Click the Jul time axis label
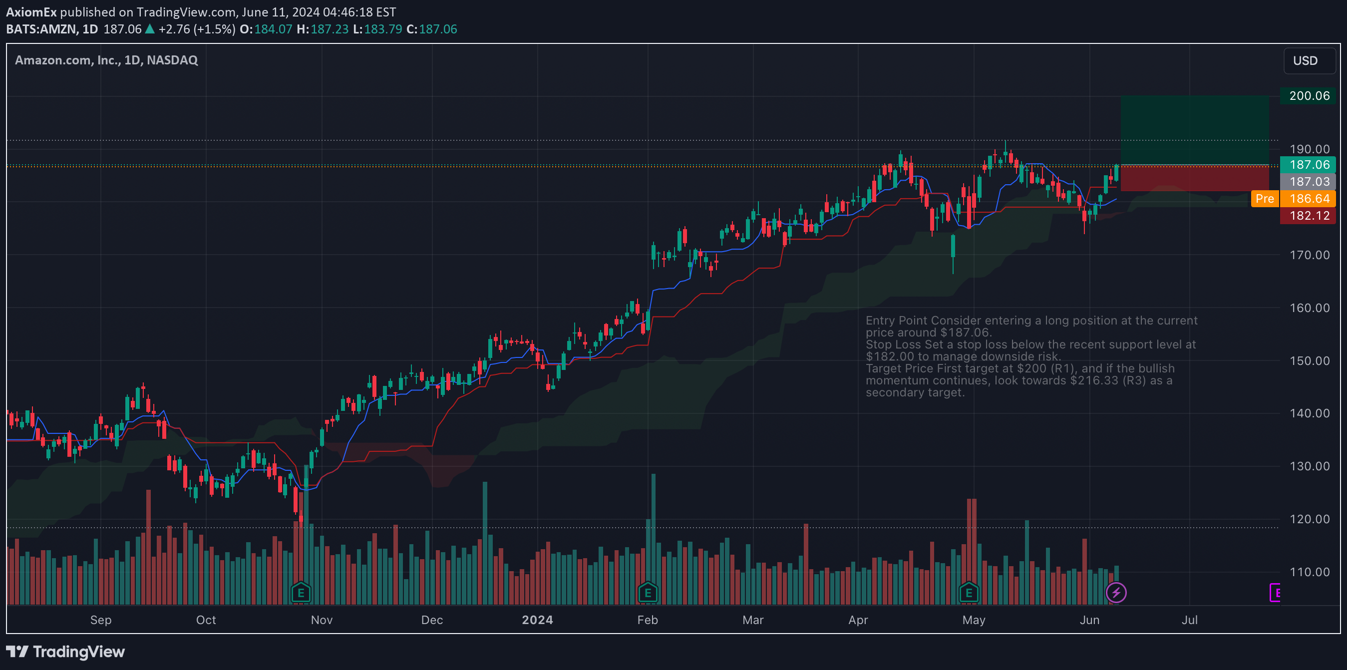The width and height of the screenshot is (1347, 670). (x=1190, y=620)
